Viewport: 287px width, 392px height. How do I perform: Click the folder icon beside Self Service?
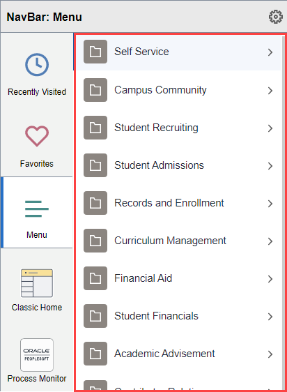pos(95,52)
